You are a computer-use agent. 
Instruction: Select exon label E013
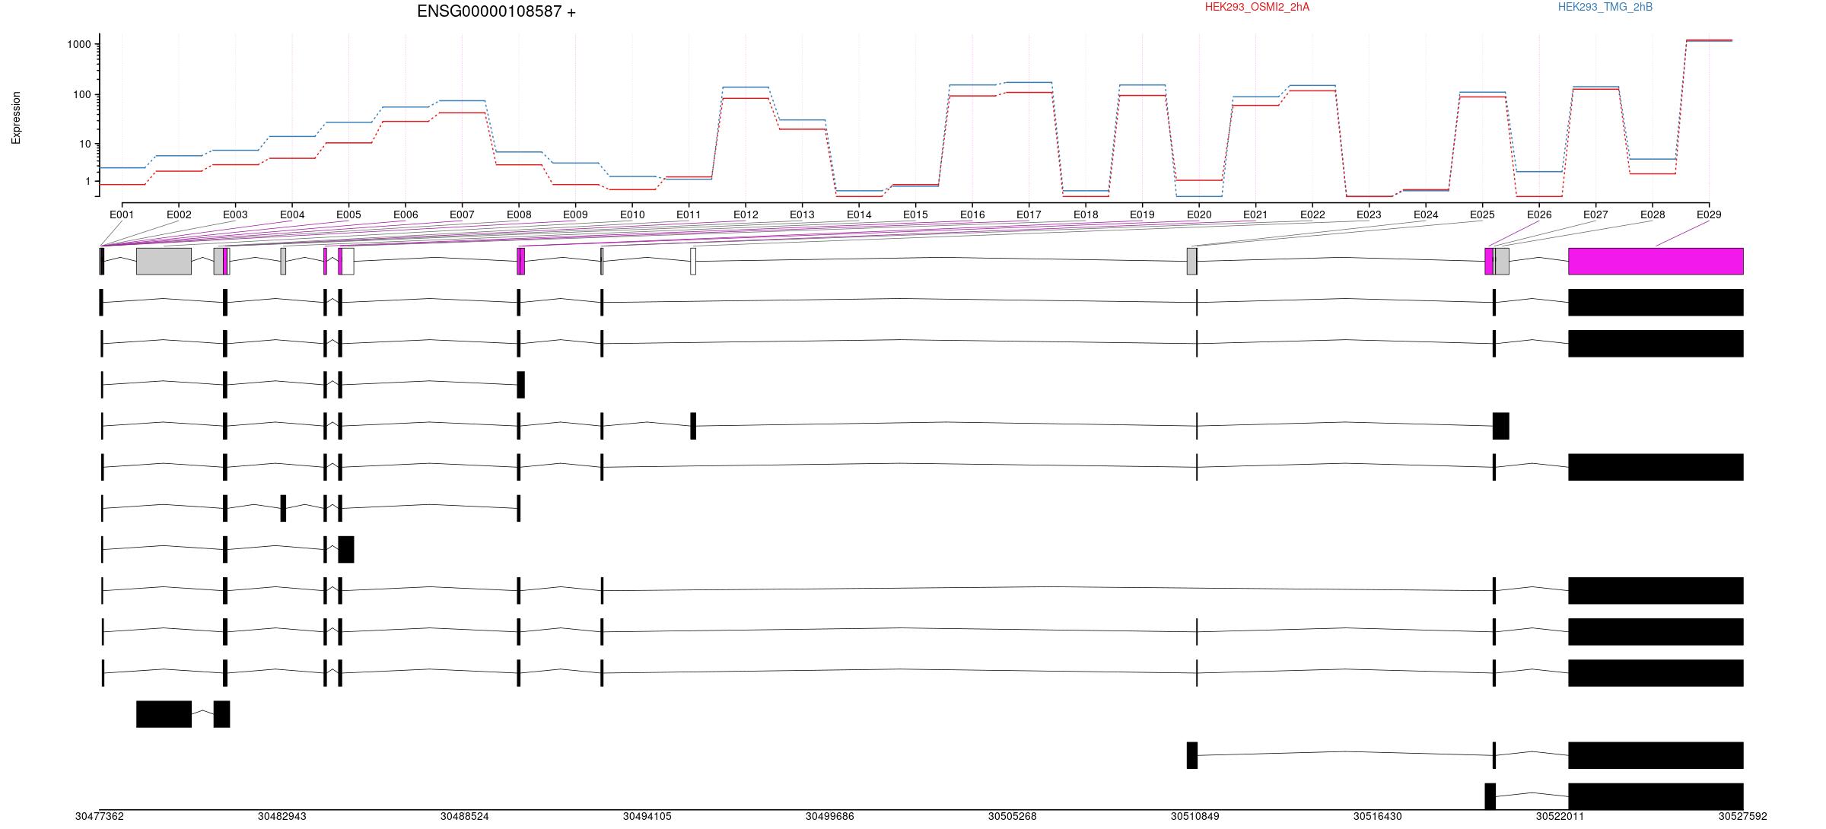802,215
